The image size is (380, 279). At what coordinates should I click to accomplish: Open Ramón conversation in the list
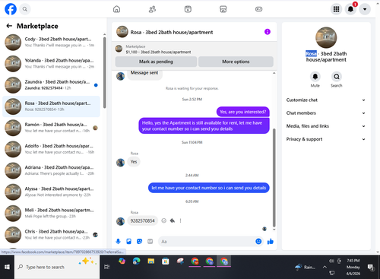coord(52,128)
